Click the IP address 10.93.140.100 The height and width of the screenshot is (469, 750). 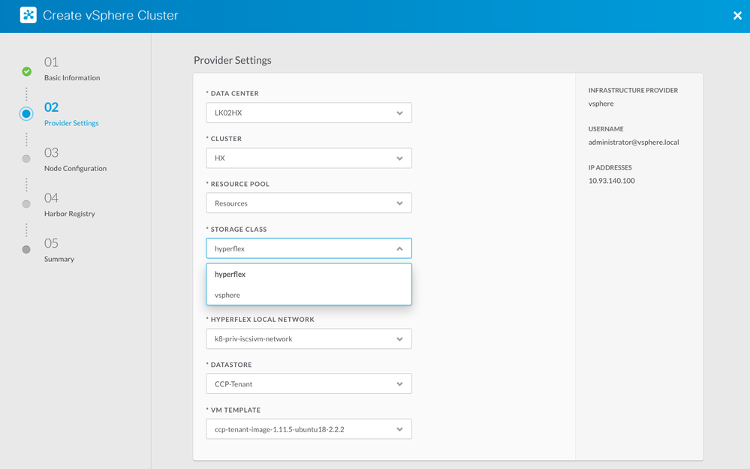click(x=612, y=181)
